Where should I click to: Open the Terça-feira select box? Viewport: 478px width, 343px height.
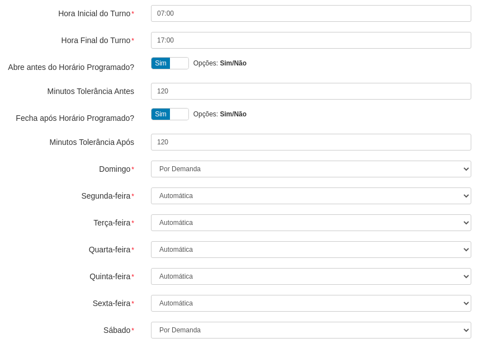311,223
